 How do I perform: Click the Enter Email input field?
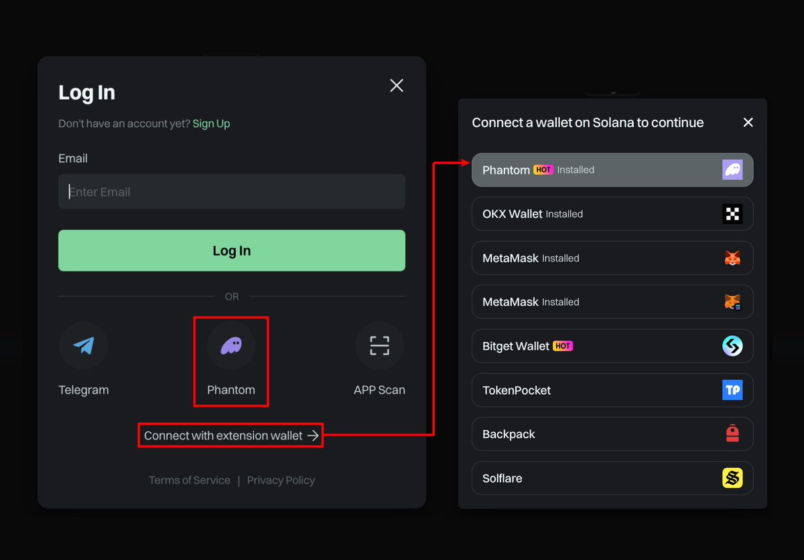pyautogui.click(x=231, y=192)
